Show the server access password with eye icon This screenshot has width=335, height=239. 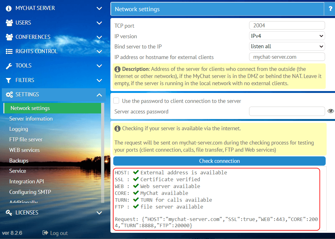[x=331, y=111]
